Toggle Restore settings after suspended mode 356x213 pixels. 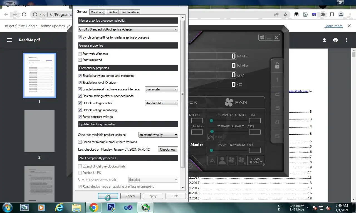click(x=80, y=96)
